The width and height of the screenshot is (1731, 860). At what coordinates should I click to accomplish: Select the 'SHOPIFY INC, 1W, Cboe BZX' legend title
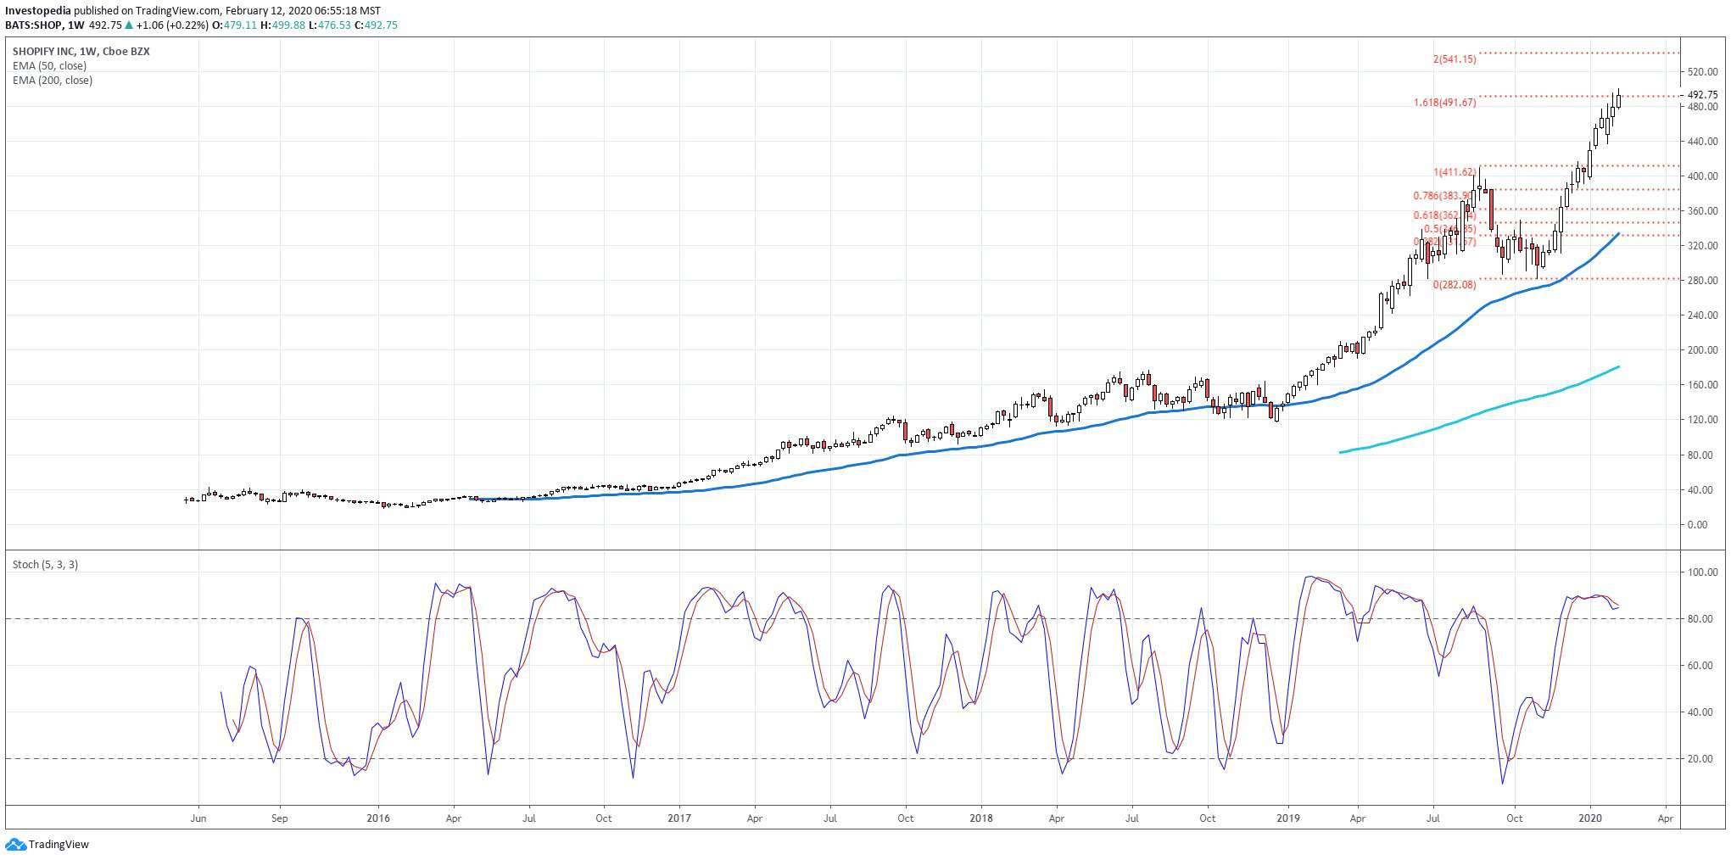click(x=81, y=52)
